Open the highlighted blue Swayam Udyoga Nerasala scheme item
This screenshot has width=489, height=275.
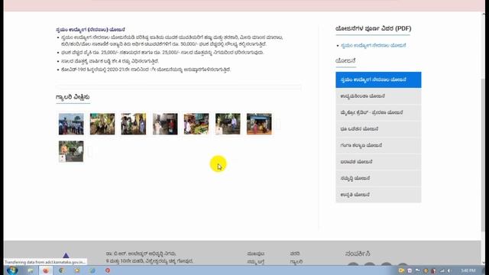pyautogui.click(x=378, y=79)
